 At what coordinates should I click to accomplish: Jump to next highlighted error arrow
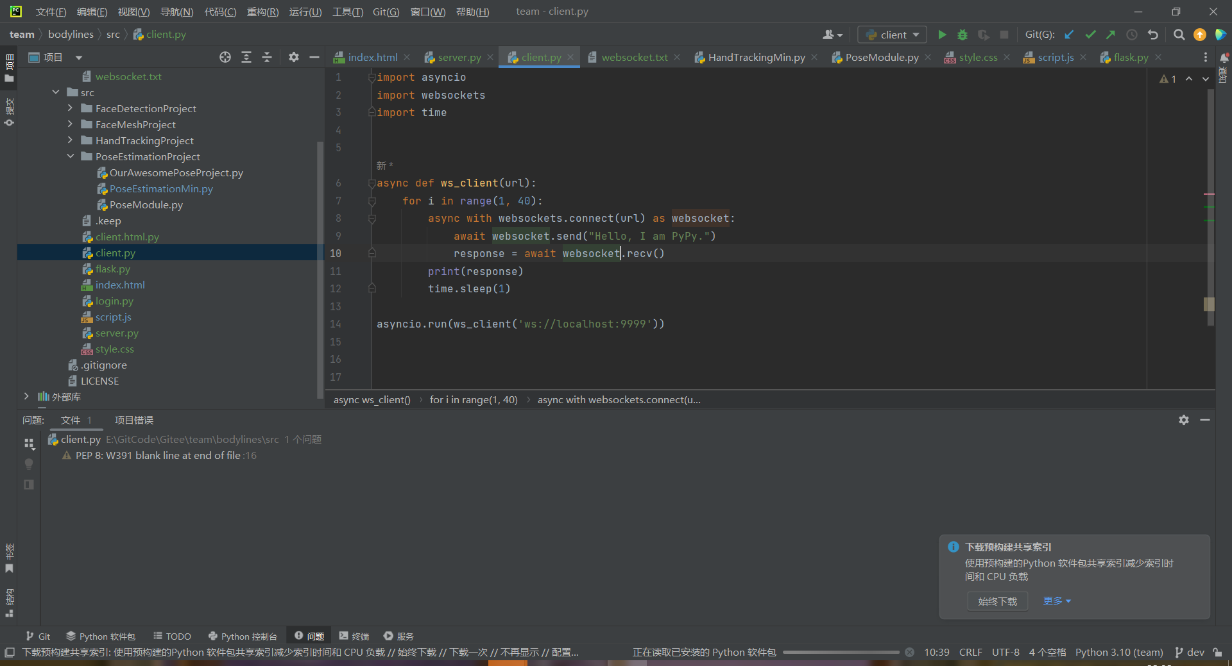point(1206,79)
